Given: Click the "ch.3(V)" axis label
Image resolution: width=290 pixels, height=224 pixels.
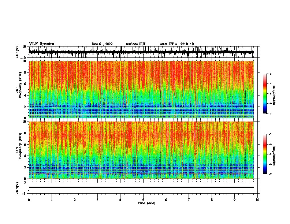Looking at the screenshot, I should 18,188.
